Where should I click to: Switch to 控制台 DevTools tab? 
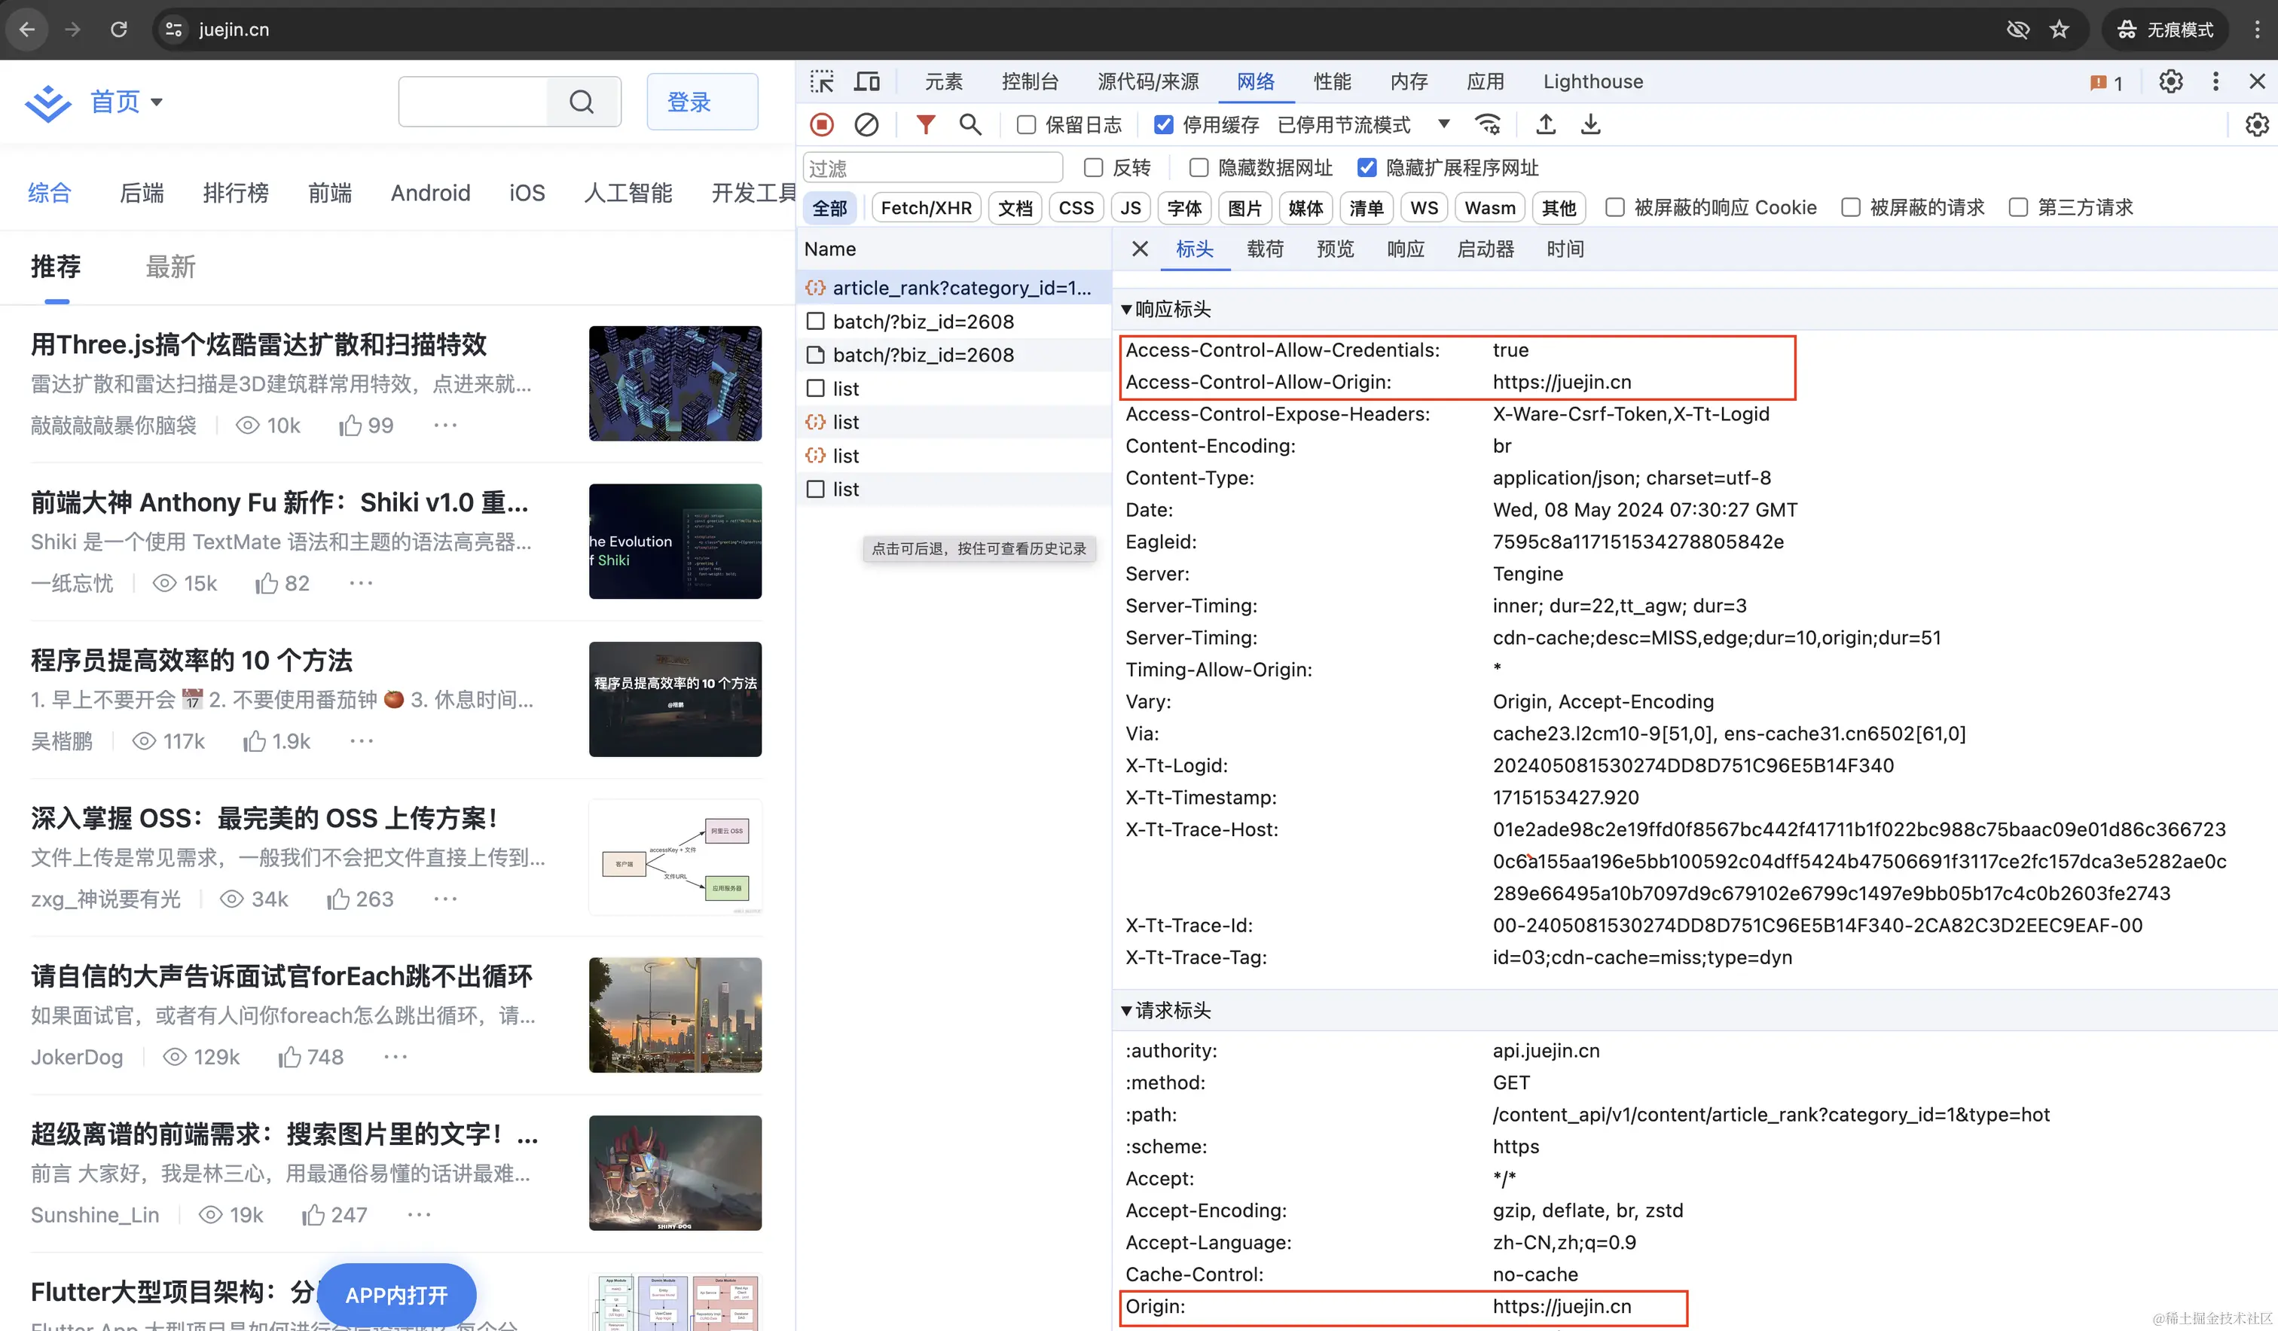[1030, 81]
